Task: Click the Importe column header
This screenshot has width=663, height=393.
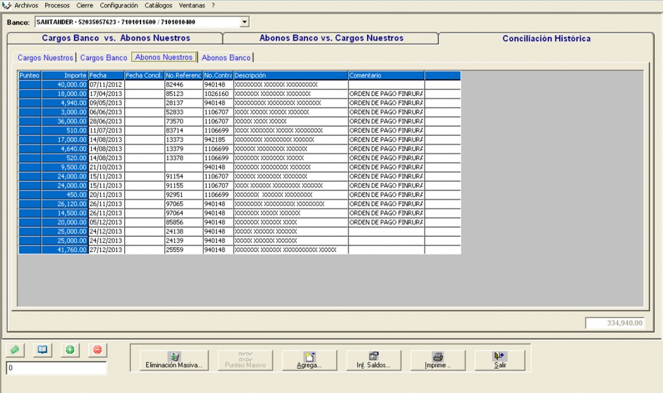Action: pyautogui.click(x=65, y=76)
